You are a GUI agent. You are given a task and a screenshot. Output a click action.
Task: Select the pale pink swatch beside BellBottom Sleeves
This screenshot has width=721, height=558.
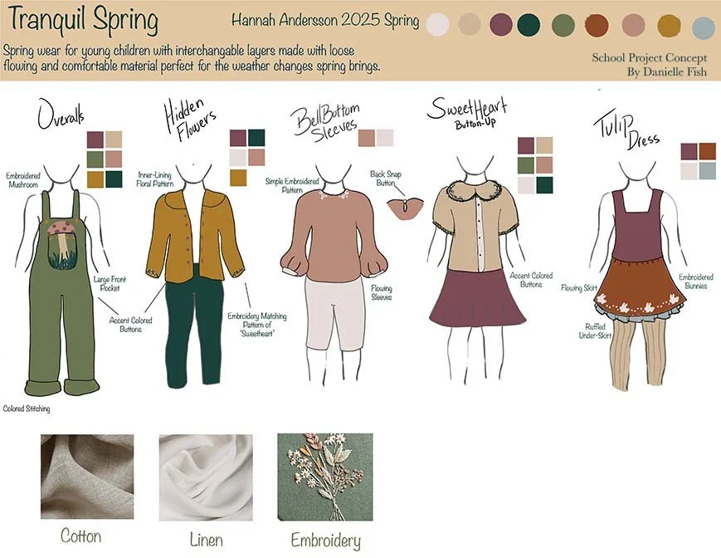coord(385,138)
